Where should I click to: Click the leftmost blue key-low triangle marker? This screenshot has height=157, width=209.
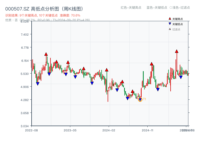pyautogui.click(x=38, y=84)
